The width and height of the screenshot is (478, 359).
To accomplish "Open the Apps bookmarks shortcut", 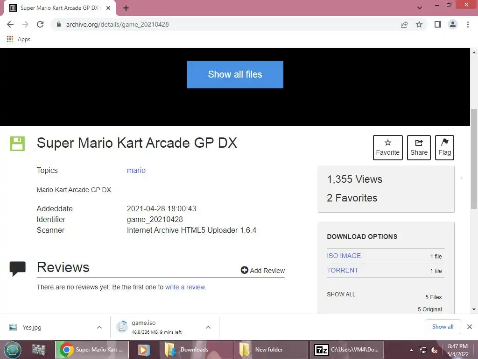I will click(x=19, y=39).
